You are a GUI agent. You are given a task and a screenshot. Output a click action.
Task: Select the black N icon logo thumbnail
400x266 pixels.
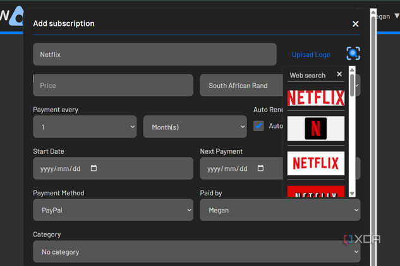pyautogui.click(x=316, y=129)
